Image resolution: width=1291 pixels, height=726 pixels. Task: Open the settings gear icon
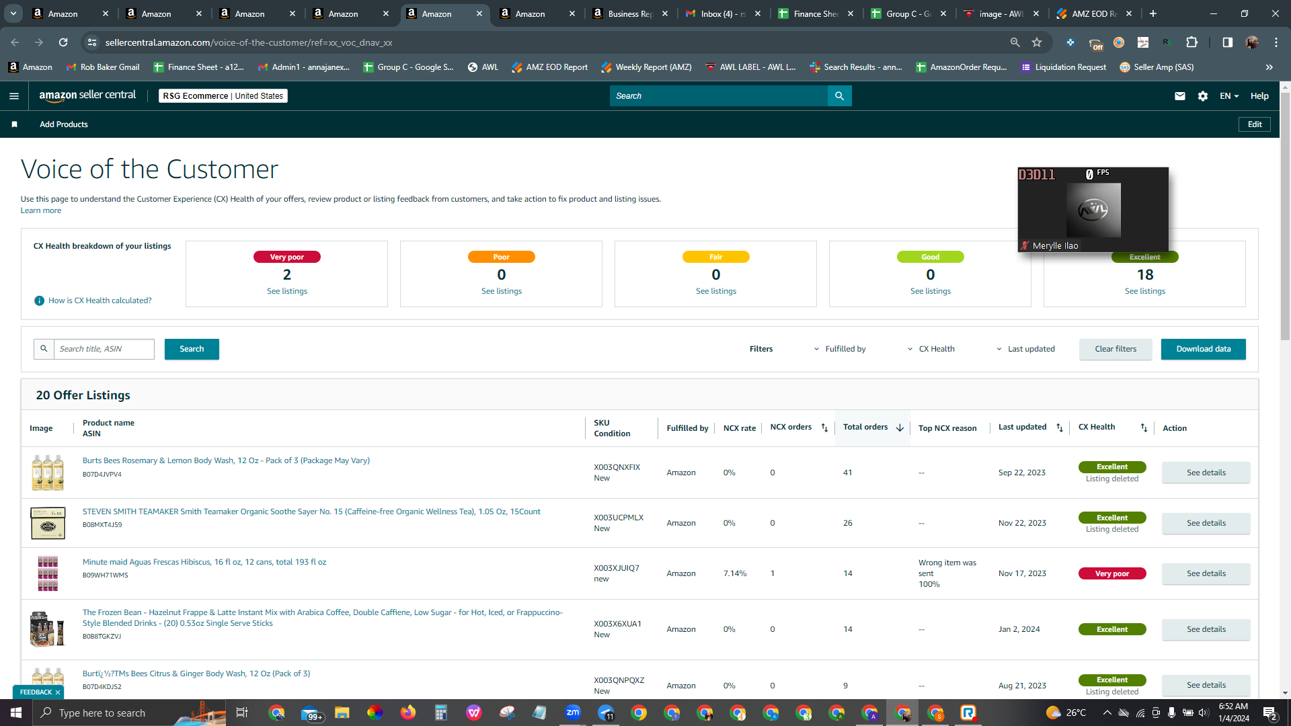[x=1203, y=96]
